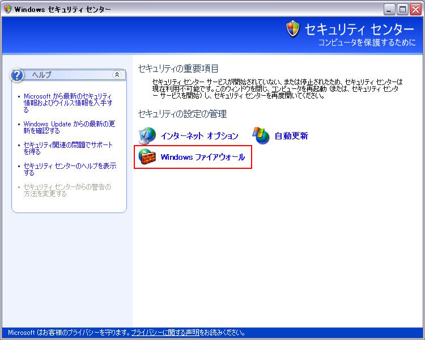
Task: Click the セキュリティ関連の問題でサポートを得る link
Action: (68, 148)
